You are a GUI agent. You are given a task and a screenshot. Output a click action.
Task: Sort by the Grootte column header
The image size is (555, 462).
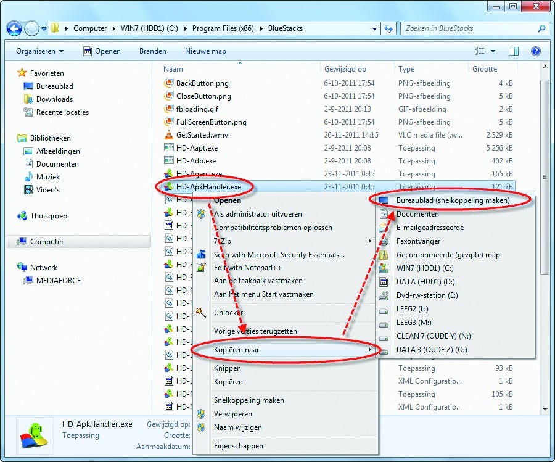pos(485,69)
